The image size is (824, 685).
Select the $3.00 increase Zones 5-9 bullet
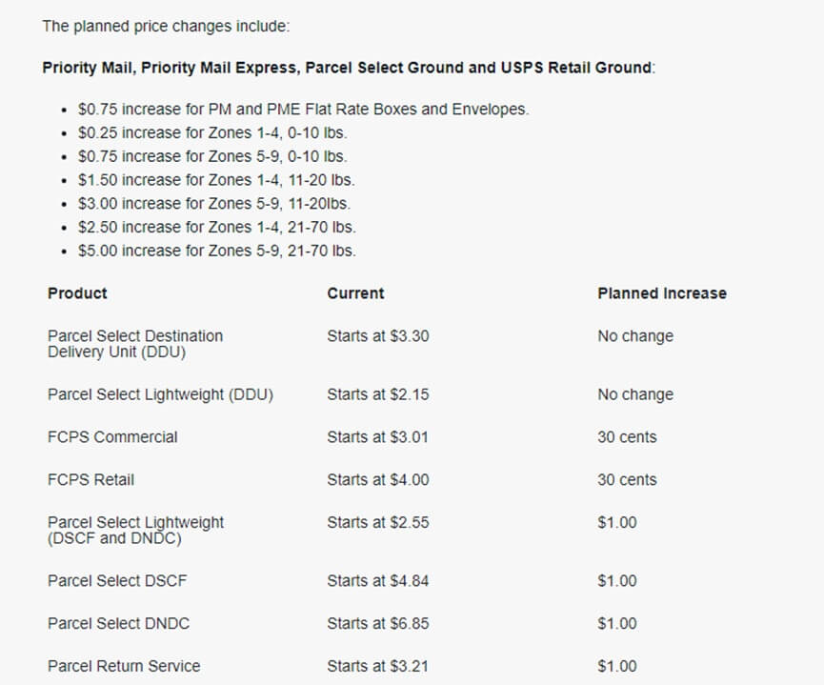click(213, 204)
